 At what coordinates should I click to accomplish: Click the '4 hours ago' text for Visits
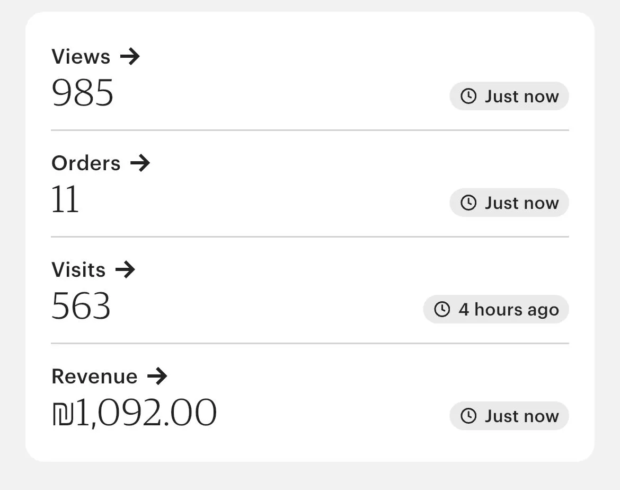(x=508, y=309)
